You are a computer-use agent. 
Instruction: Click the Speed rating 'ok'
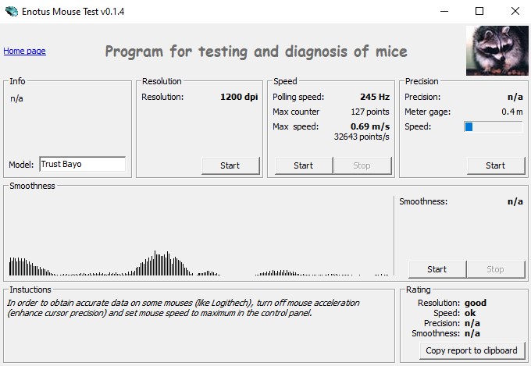point(470,313)
